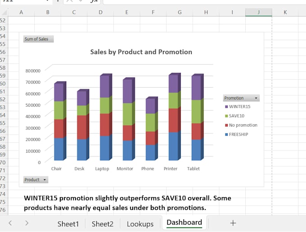Screen dimensions: 306x232
Task: Go to next sheet tab arrow
Action: pos(27,223)
